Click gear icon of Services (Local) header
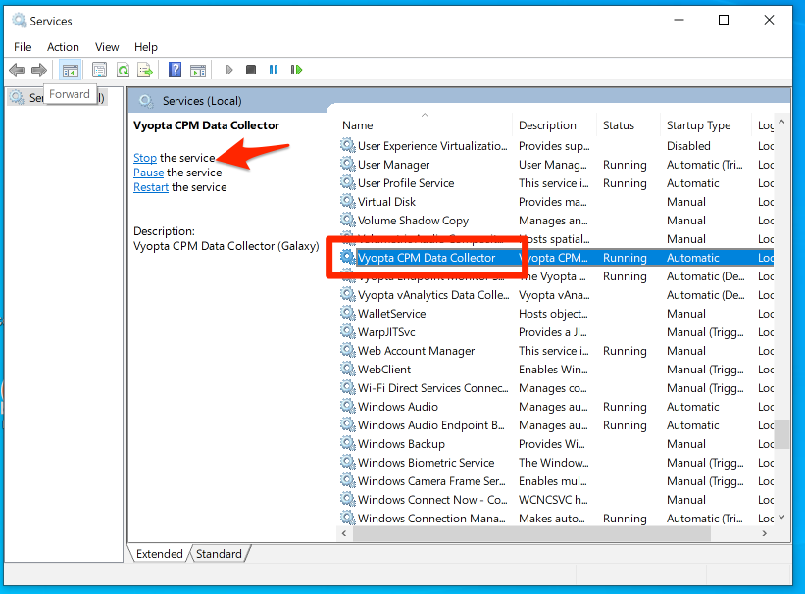805x594 pixels. tap(146, 101)
